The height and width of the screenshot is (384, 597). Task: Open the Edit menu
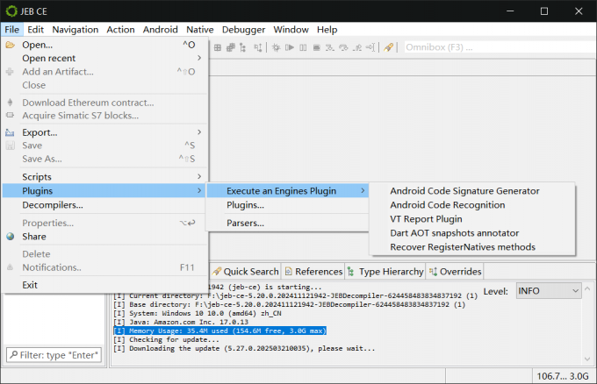(35, 30)
